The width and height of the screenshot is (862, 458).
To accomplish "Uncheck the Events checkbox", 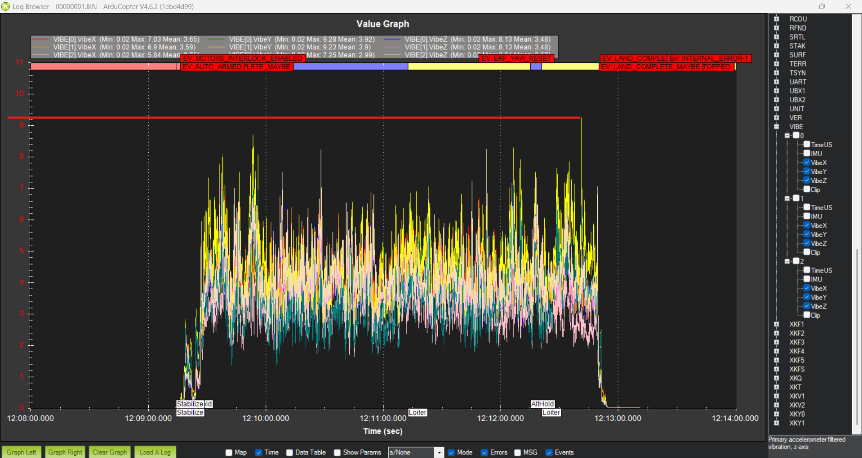I will [x=549, y=453].
